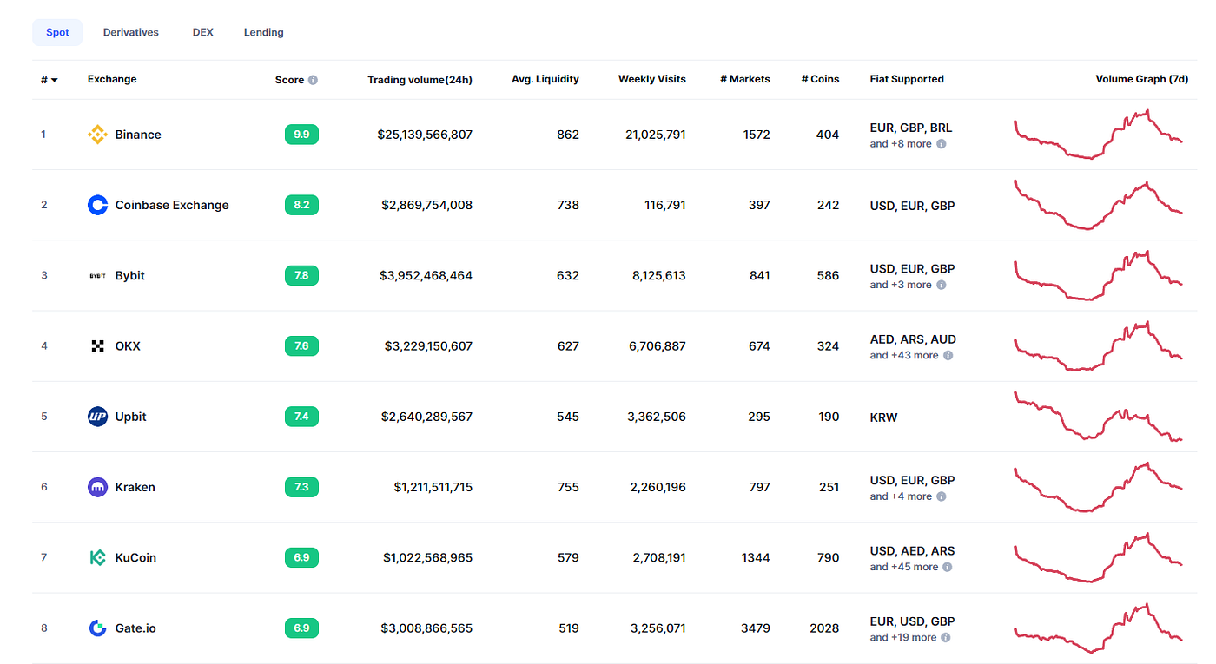Sort by the Exchange column header
This screenshot has height=664, width=1216.
pyautogui.click(x=112, y=79)
